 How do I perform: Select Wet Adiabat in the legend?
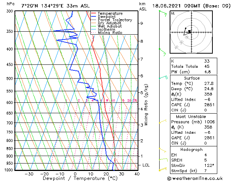112,26
